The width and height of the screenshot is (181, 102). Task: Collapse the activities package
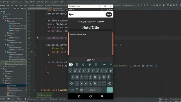[x=5, y=21]
